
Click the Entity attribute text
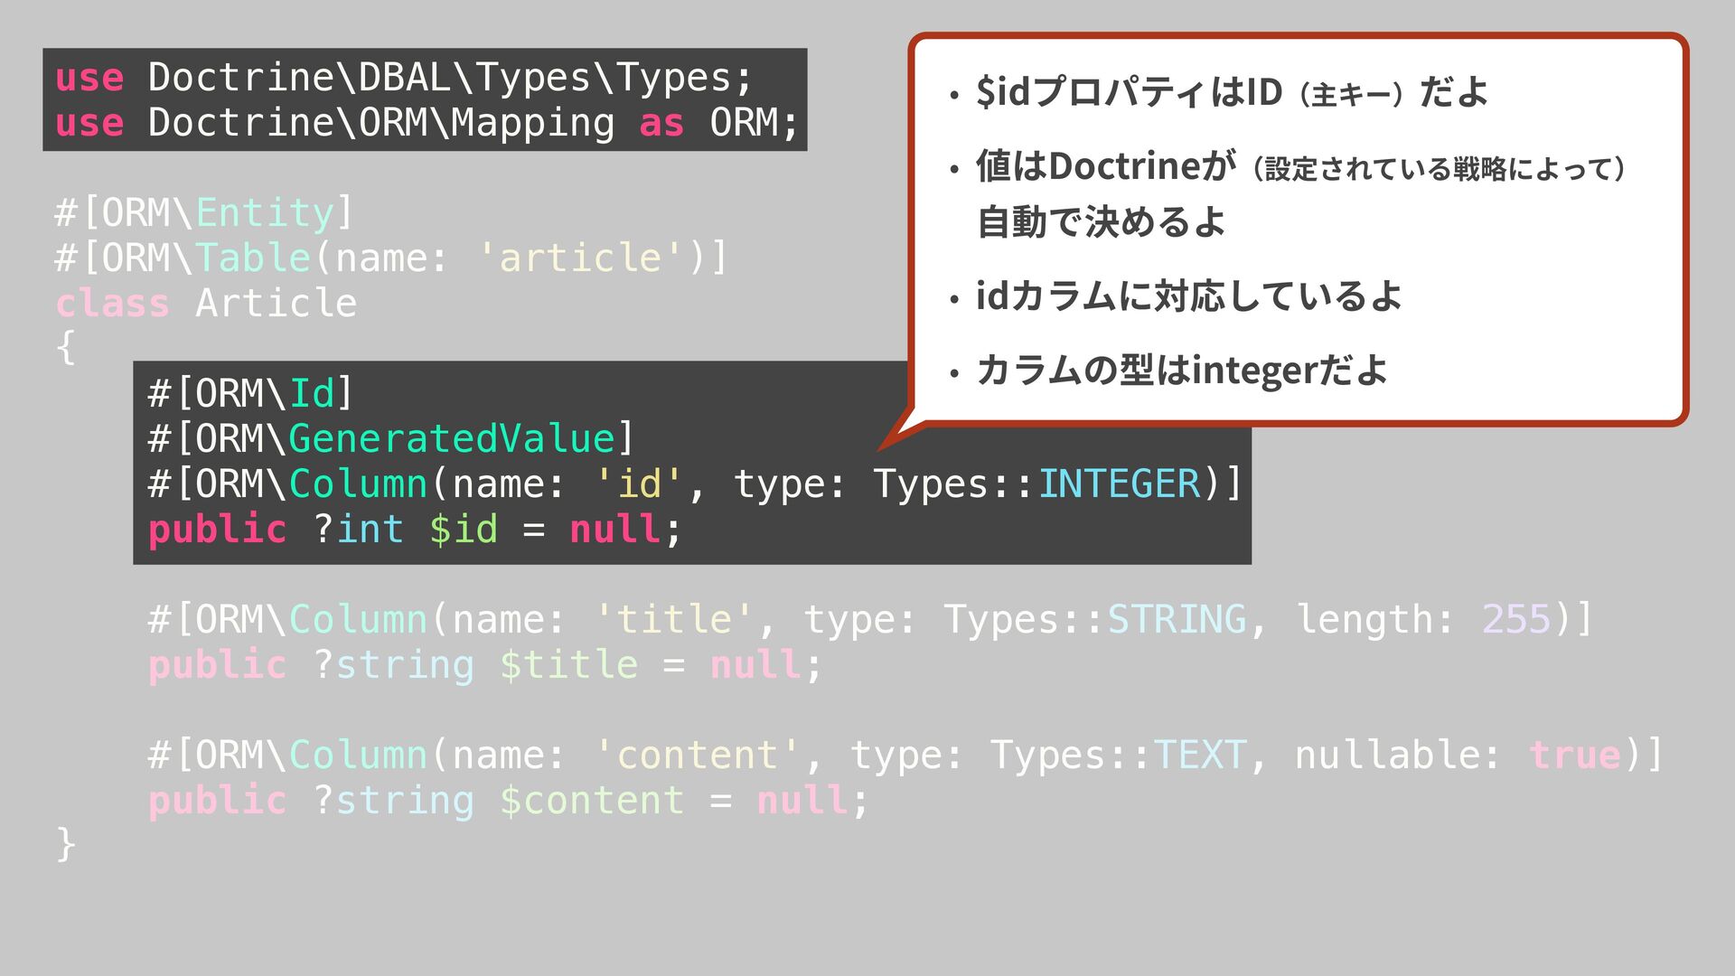[x=265, y=213]
